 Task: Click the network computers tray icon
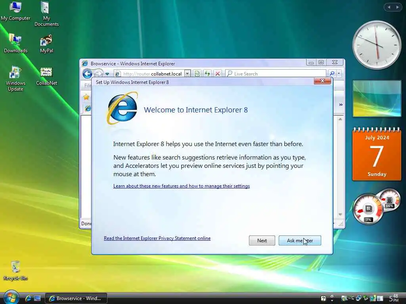[358, 298]
